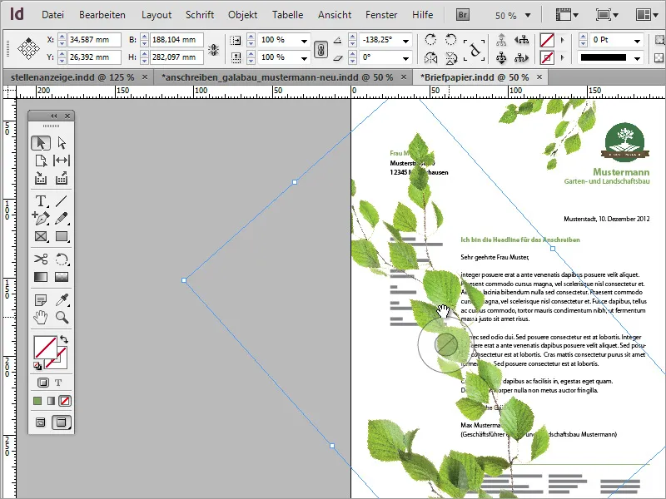Open shear angle 0° dropdown
This screenshot has width=666, height=499.
406,58
